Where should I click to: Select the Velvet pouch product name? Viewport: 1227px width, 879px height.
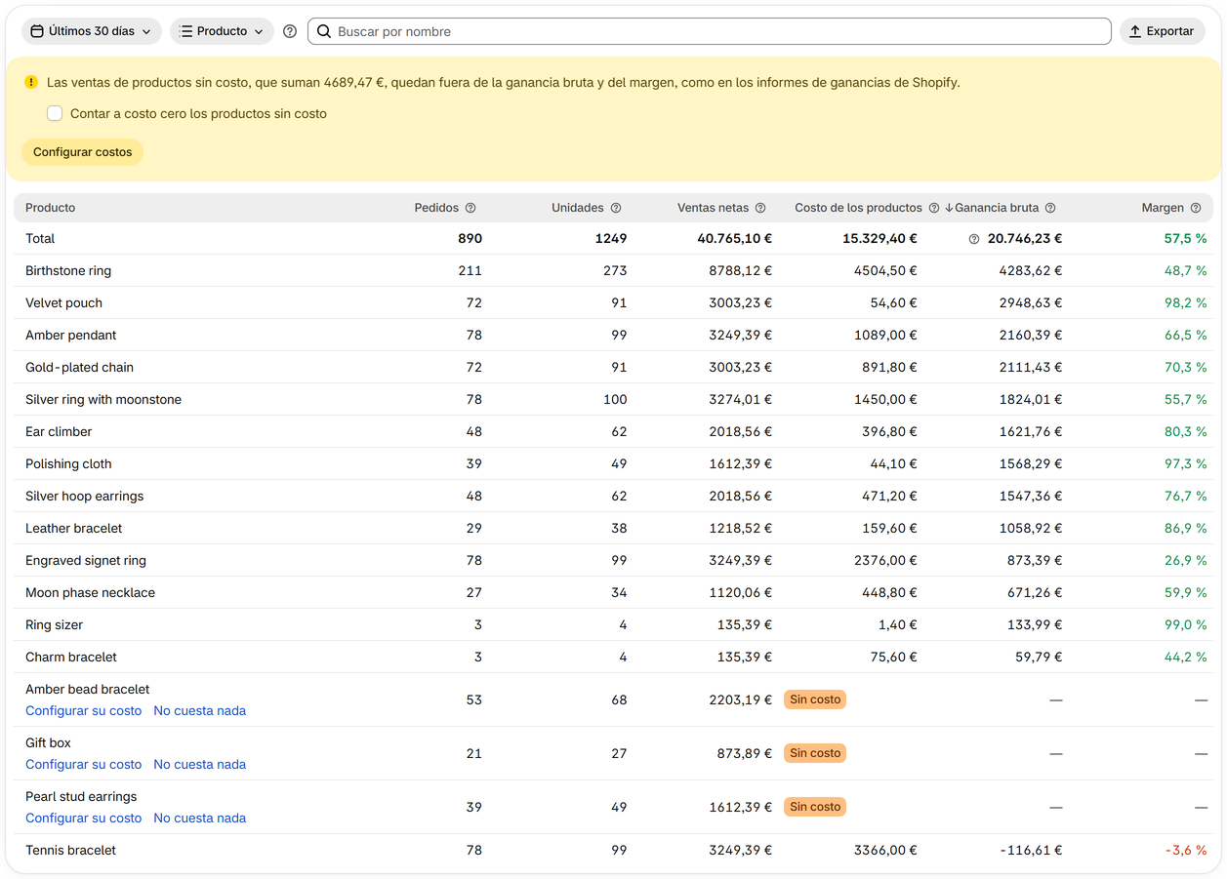[x=63, y=303]
